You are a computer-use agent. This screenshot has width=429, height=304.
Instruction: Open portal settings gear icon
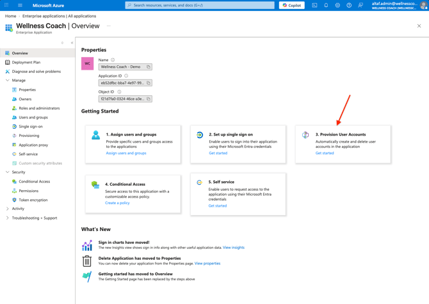[337, 5]
